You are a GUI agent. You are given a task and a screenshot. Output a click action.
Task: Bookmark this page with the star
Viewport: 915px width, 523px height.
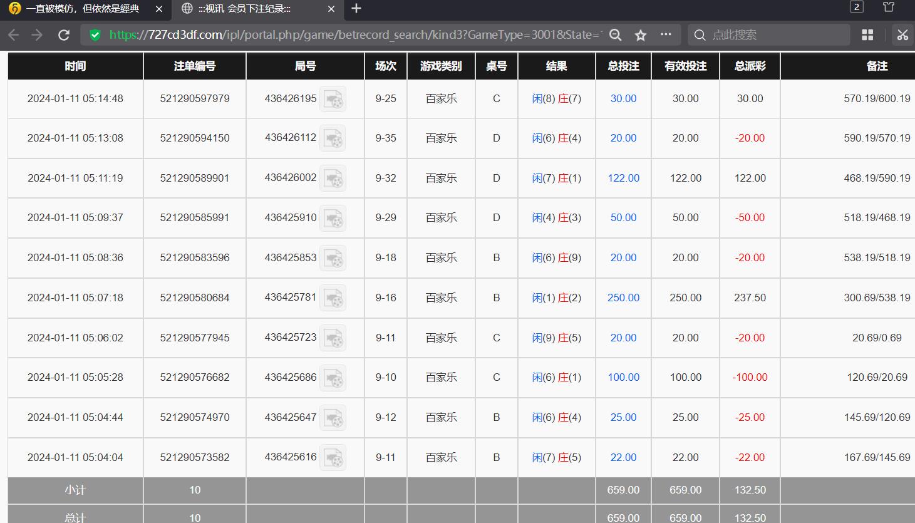(640, 35)
